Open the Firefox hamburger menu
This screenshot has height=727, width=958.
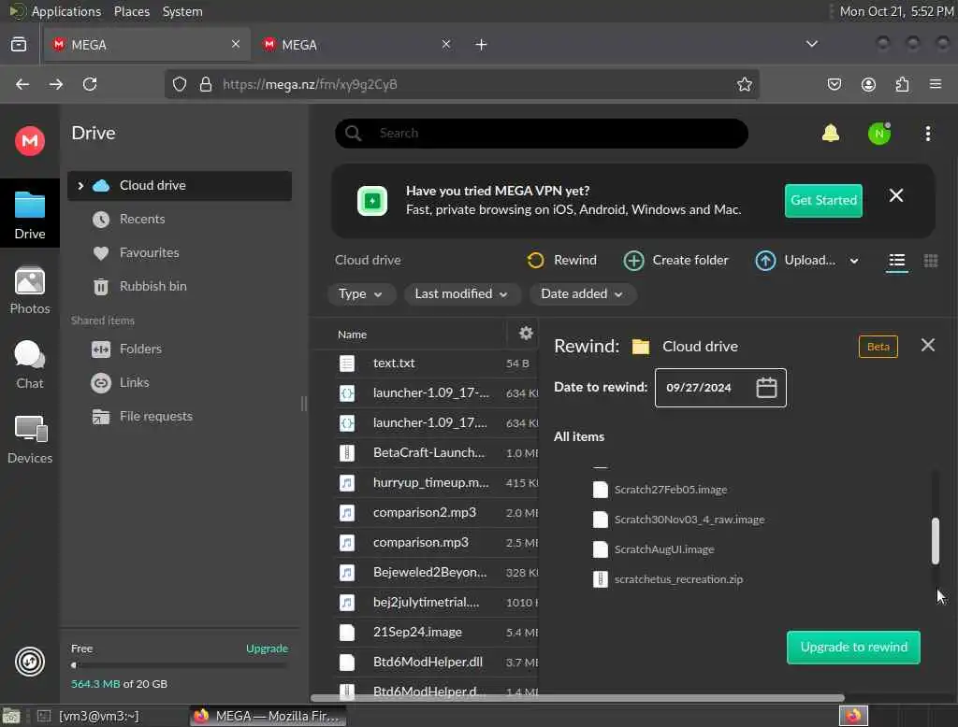tap(935, 84)
